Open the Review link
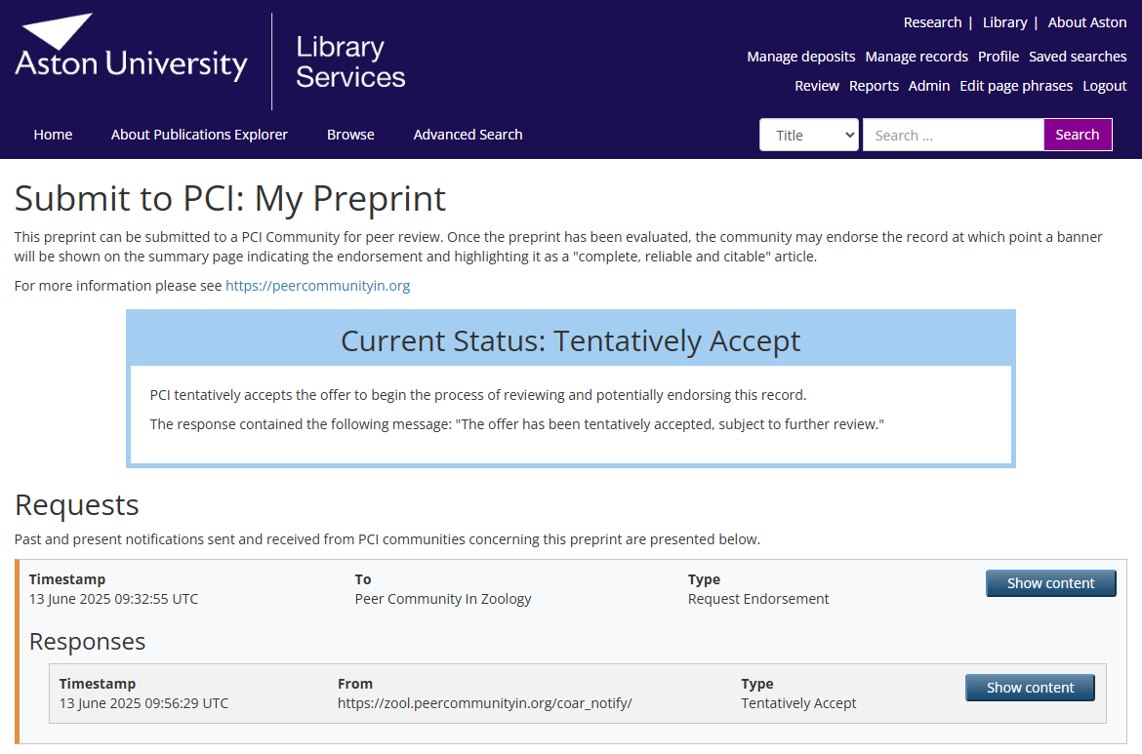This screenshot has width=1142, height=754. tap(817, 86)
